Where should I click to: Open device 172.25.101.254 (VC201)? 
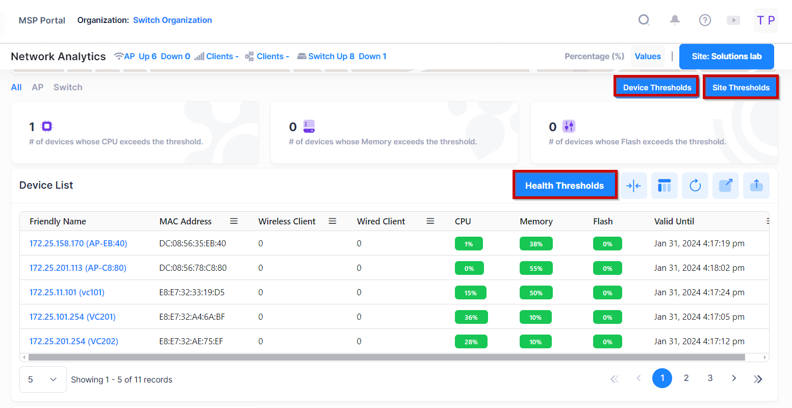72,317
